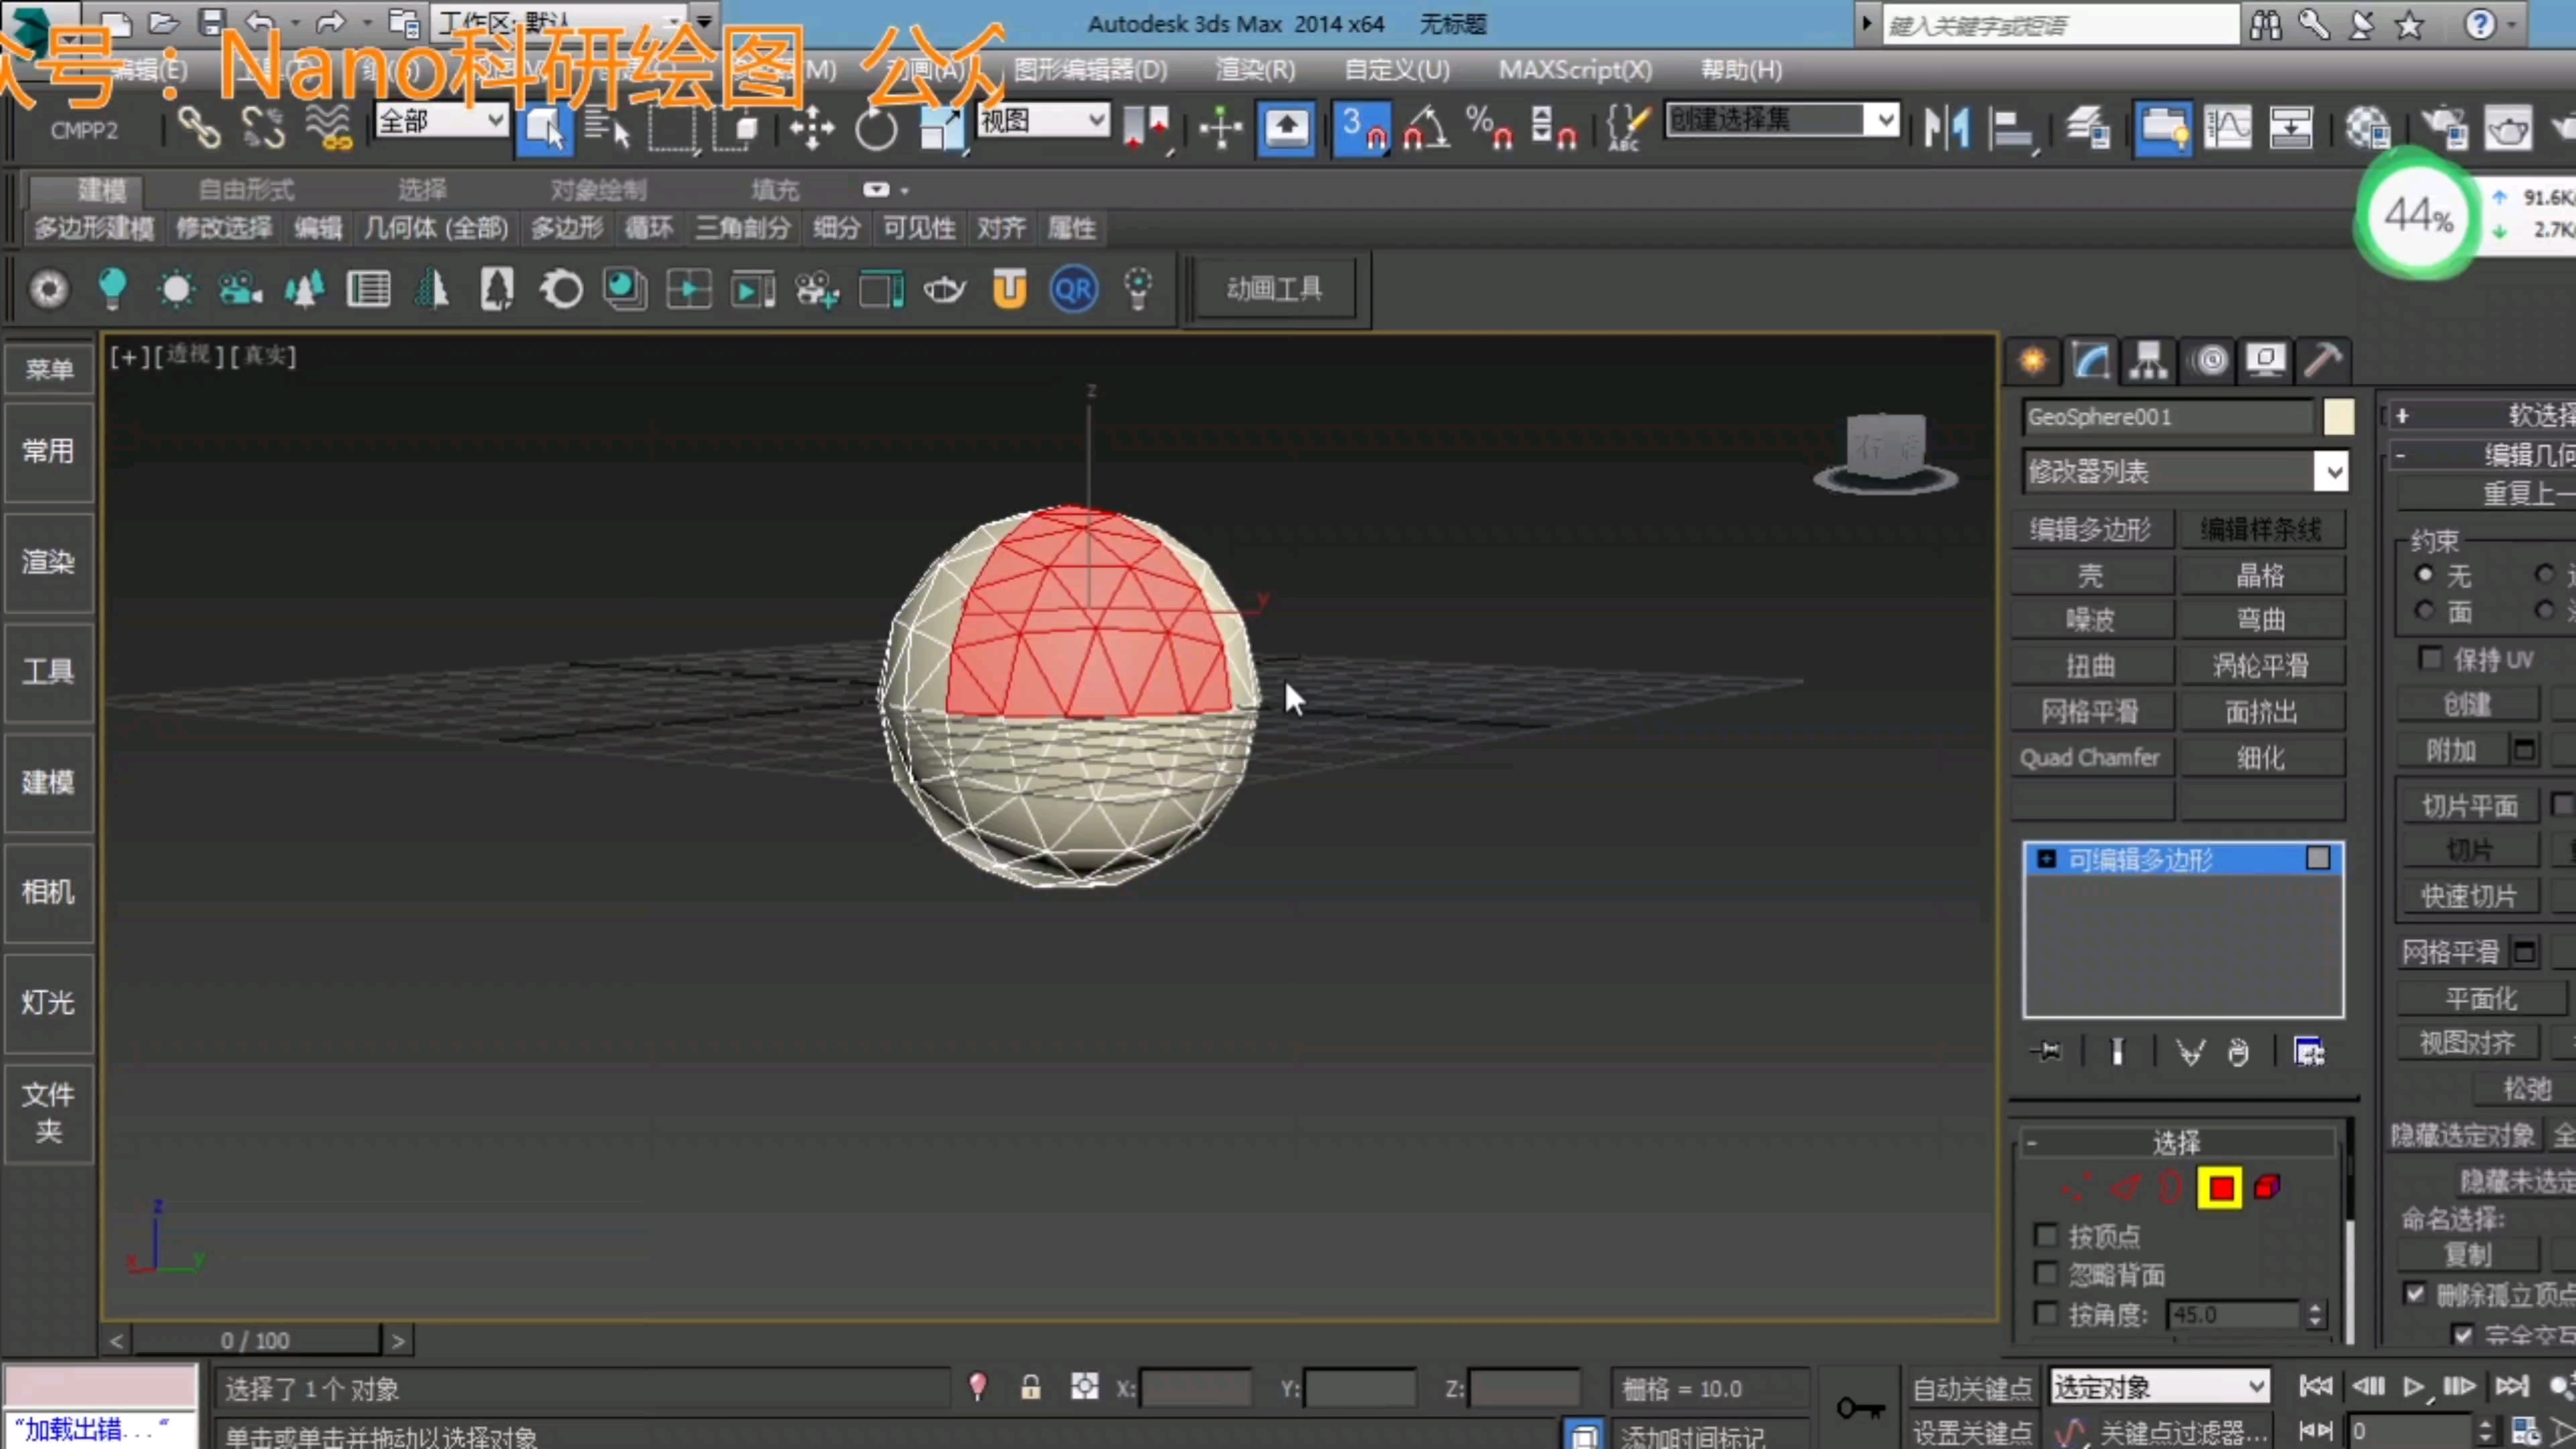Screen dimensions: 2576x1449
Task: Click the Configure Modifier Sets icon
Action: click(x=2309, y=1052)
